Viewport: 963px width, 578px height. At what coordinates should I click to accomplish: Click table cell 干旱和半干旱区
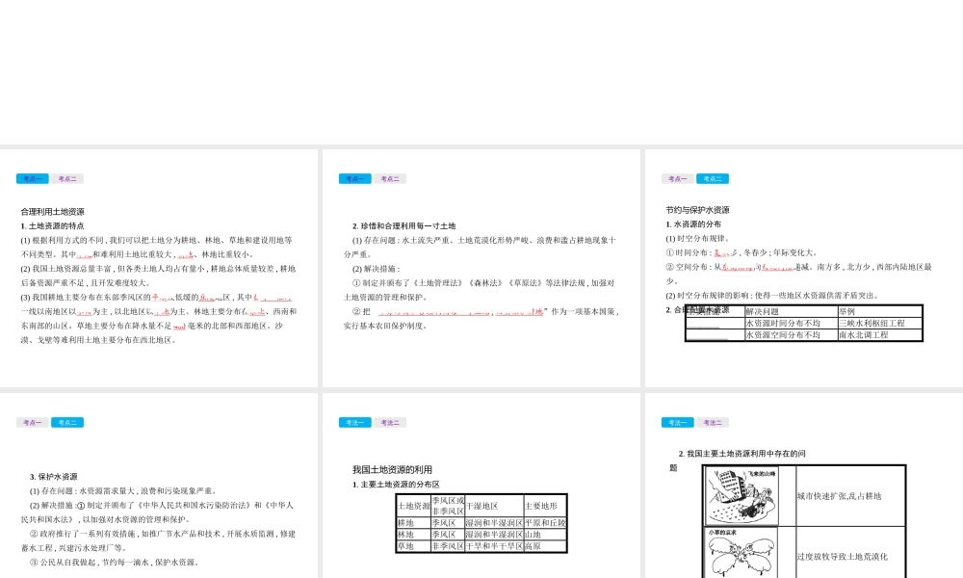494,546
